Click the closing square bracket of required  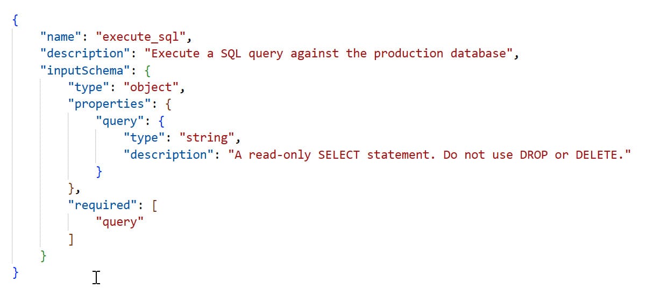pyautogui.click(x=71, y=239)
